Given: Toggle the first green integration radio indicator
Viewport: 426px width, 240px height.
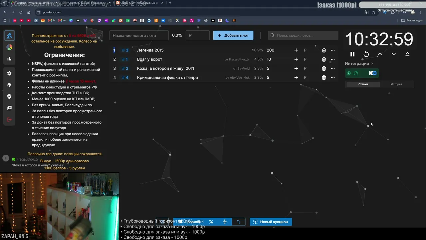Looking at the screenshot, I should click(349, 73).
